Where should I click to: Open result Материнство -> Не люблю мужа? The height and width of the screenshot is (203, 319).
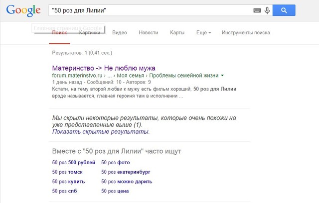coord(104,68)
